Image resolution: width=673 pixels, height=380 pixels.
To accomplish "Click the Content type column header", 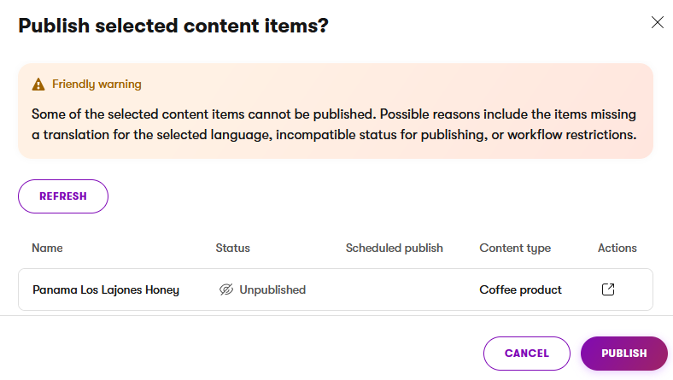I will [515, 248].
